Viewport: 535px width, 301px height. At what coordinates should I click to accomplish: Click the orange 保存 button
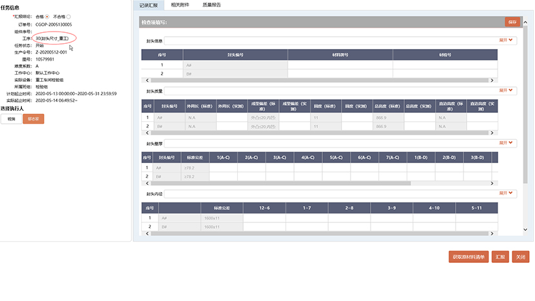pyautogui.click(x=512, y=22)
